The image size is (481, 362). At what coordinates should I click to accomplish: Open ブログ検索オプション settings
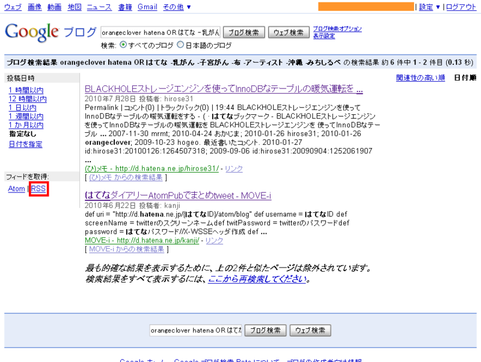click(x=338, y=26)
